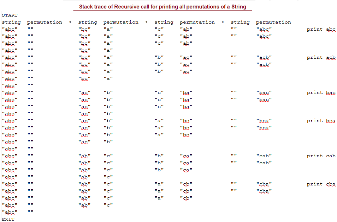The height and width of the screenshot is (222, 337).
Task: Click the "cab" permutation beside print cab
Action: point(264,156)
